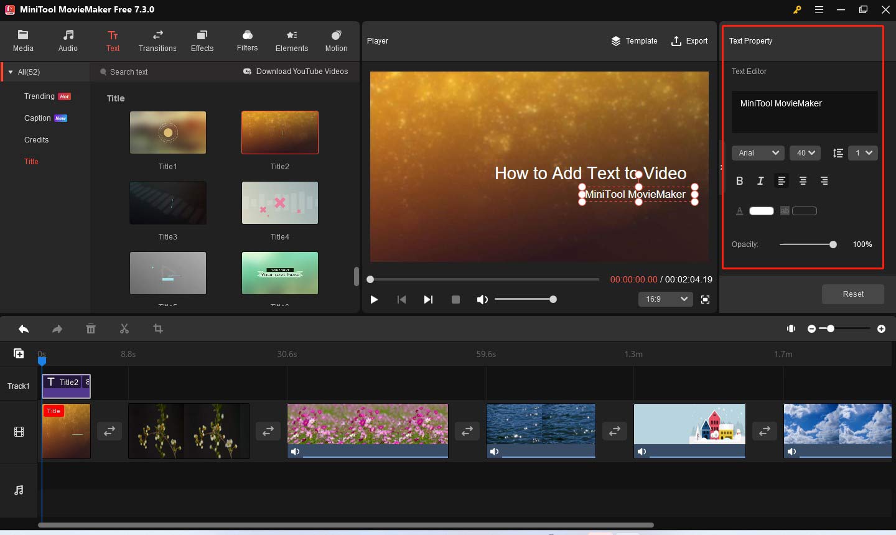Open the Filters tab
This screenshot has height=535, width=896.
247,41
